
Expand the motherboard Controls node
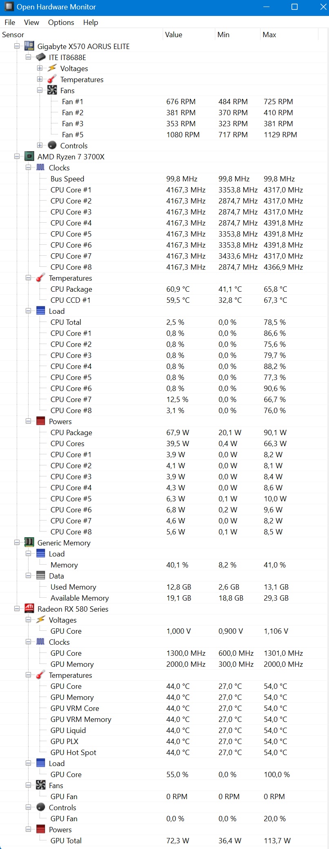click(40, 145)
